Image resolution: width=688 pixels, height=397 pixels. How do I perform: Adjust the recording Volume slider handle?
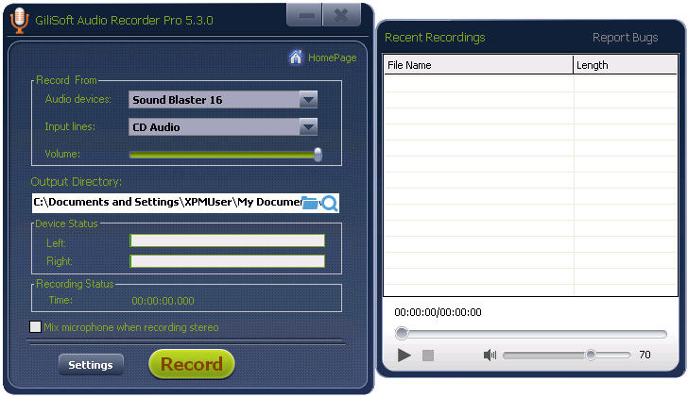click(318, 154)
